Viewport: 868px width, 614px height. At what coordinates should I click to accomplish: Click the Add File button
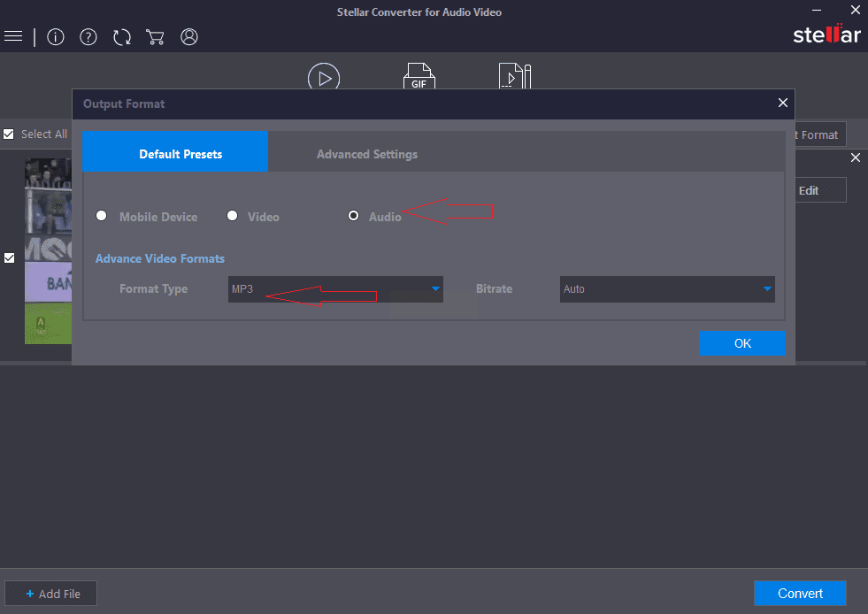(51, 594)
